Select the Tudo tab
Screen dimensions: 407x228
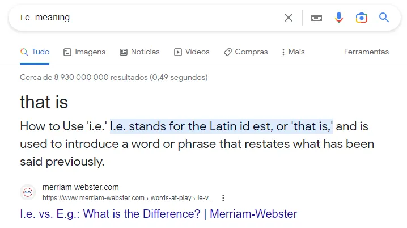click(35, 52)
